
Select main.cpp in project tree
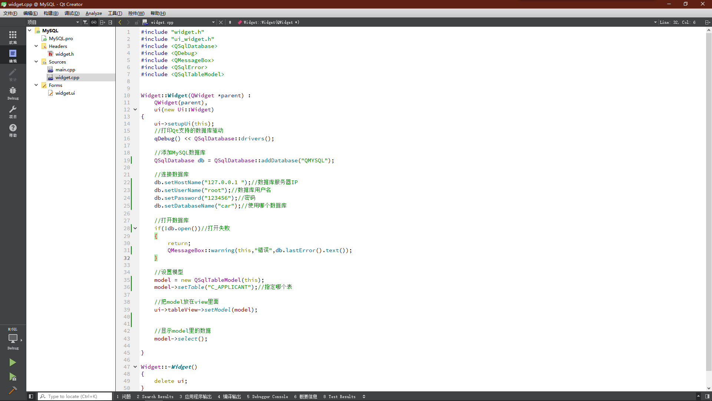pos(65,69)
